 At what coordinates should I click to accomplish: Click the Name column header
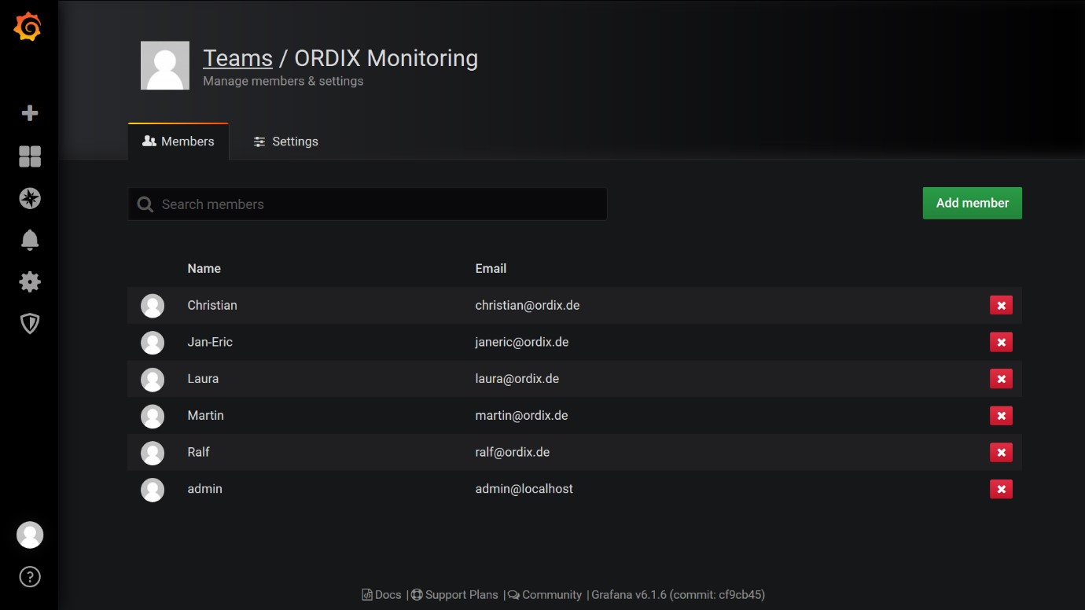pos(204,268)
